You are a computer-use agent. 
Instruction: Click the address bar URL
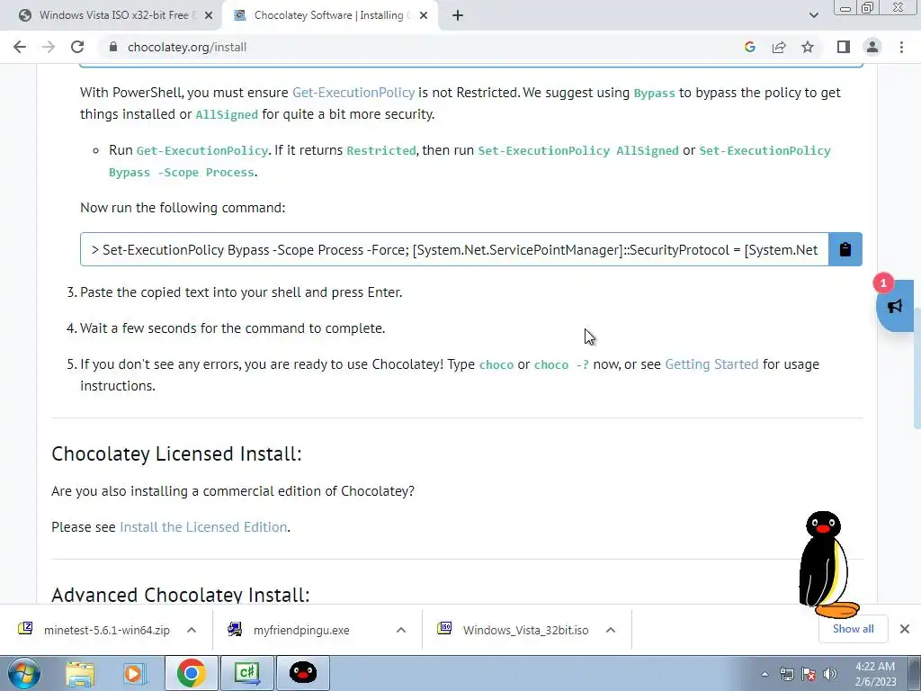[x=187, y=47]
